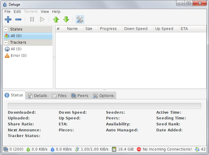The width and height of the screenshot is (209, 155).
Task: Click the DHT node count 42
Action: (x=203, y=149)
